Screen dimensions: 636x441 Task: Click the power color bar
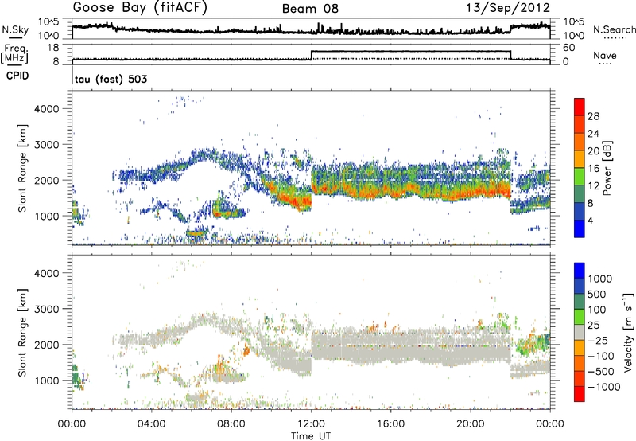click(580, 167)
